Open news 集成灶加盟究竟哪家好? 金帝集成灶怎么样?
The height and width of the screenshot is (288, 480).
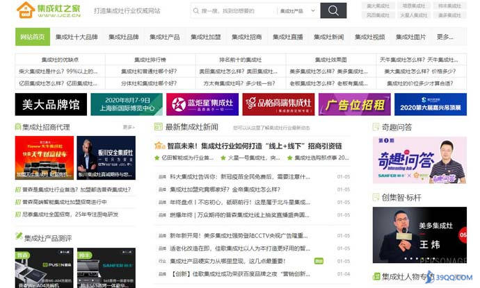click(225, 189)
